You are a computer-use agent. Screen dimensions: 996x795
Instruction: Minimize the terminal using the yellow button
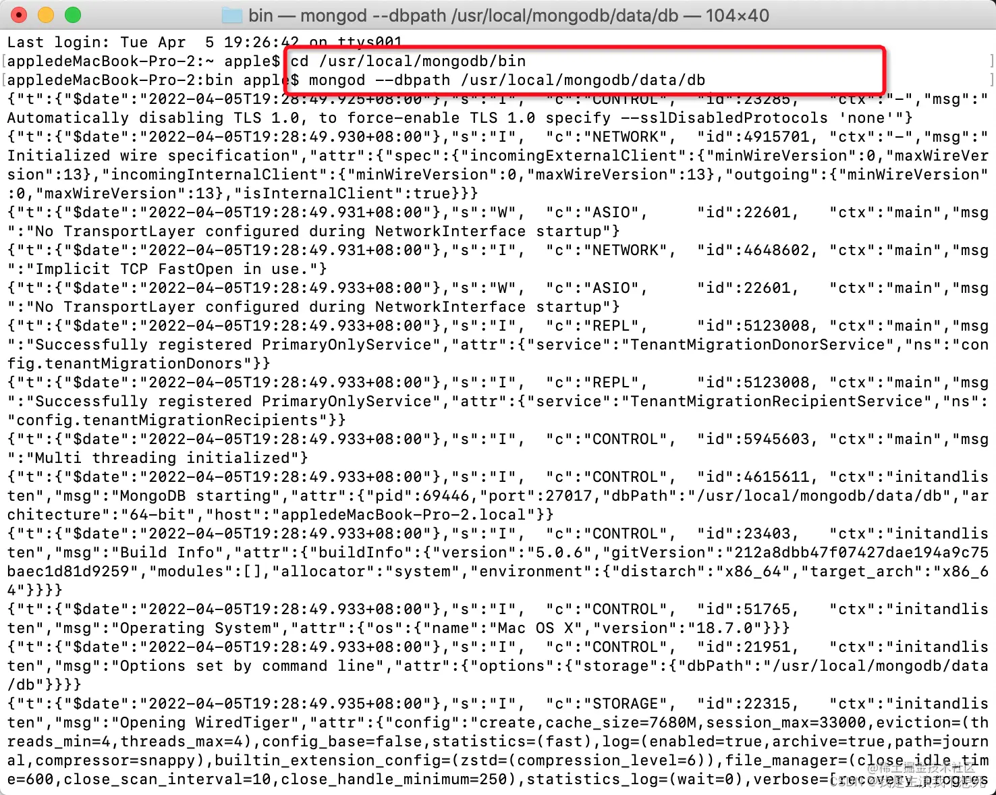pos(46,15)
